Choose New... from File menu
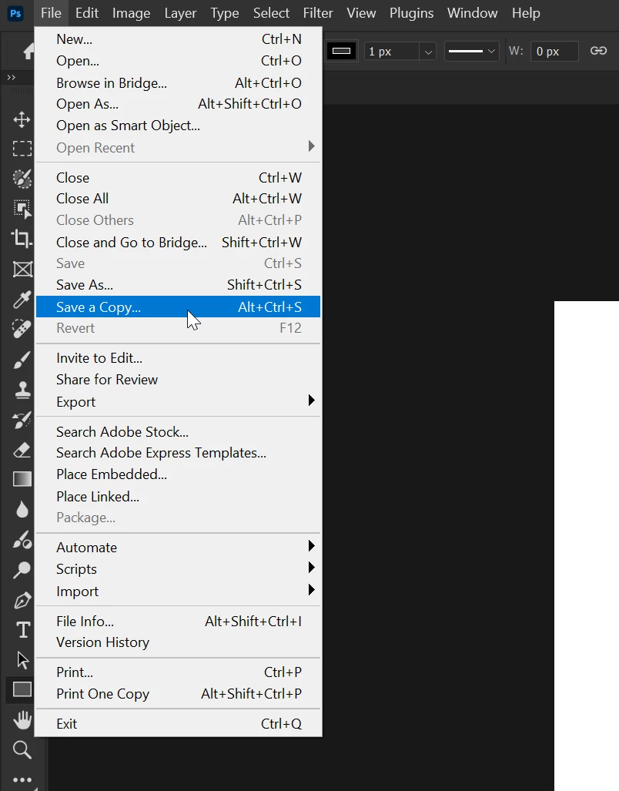The width and height of the screenshot is (619, 791). point(179,39)
